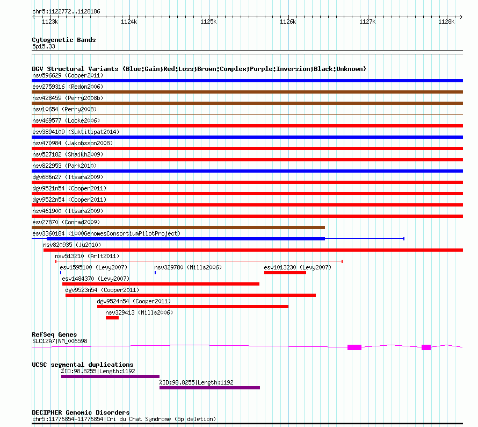The width and height of the screenshot is (478, 427).
Task: Open the DECIPHER Genomic Disorders heading
Action: [81, 412]
